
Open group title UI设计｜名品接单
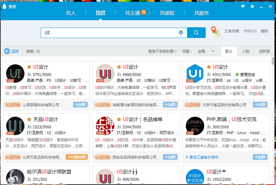pos(143,119)
